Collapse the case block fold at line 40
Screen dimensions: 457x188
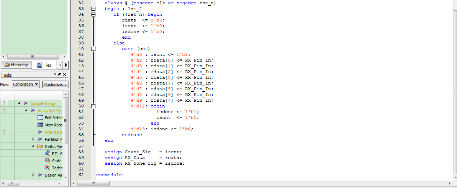tap(94, 49)
